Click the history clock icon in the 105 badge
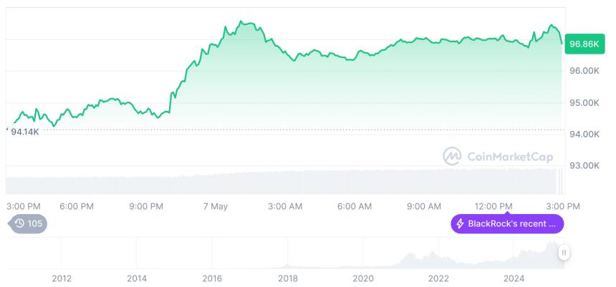Screen dimensions: 616x287 [19, 223]
